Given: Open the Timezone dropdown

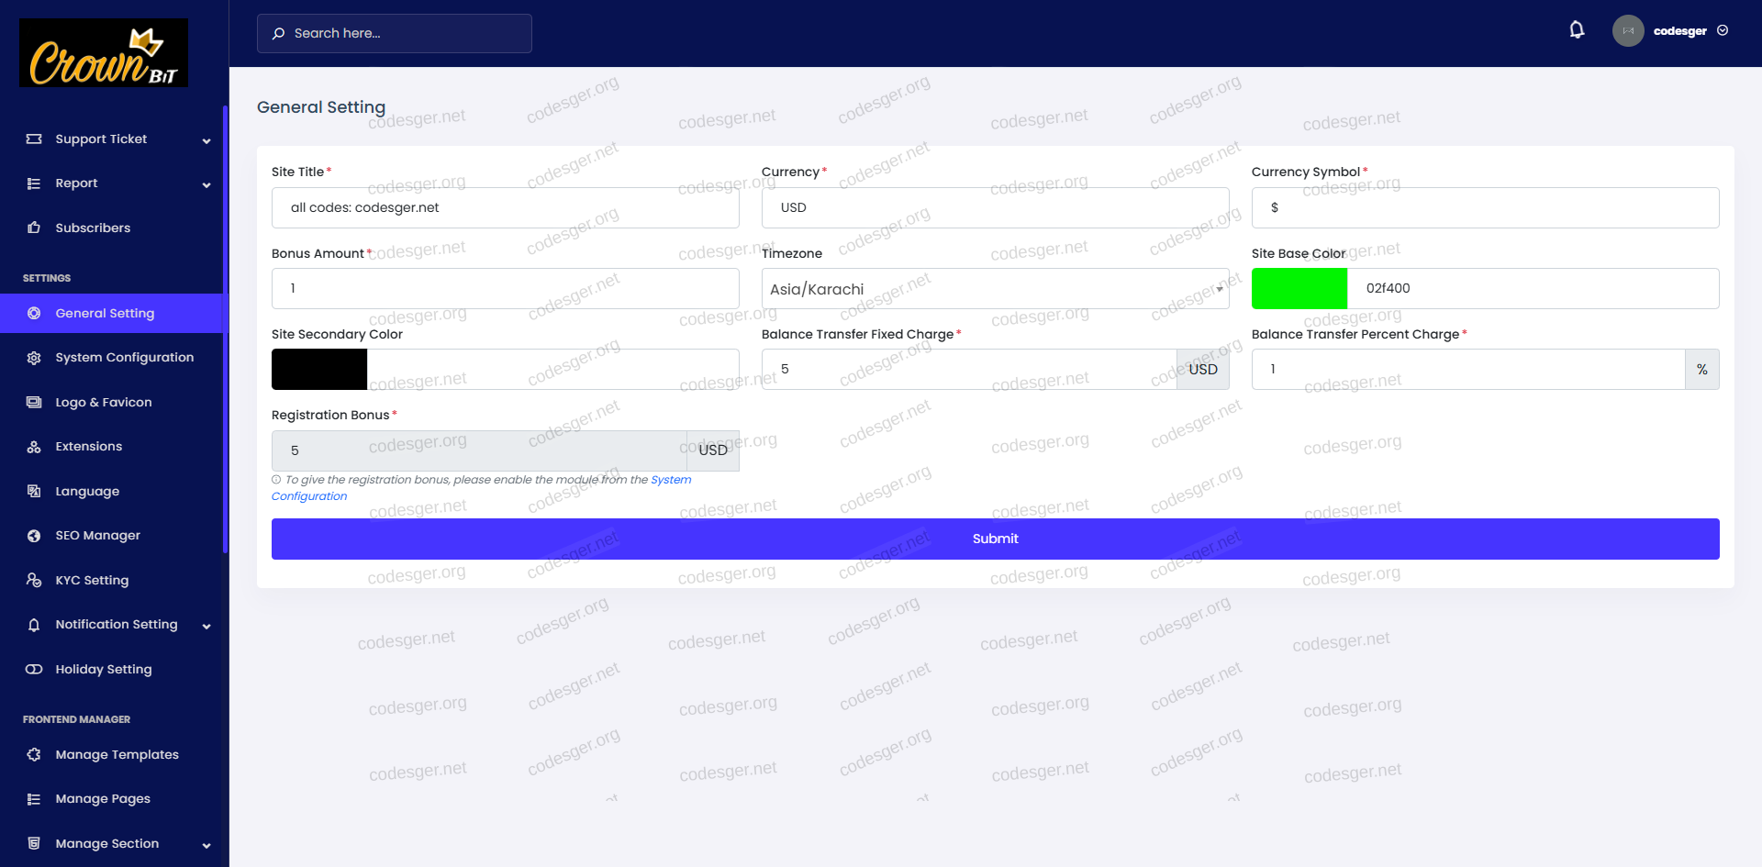Looking at the screenshot, I should [x=995, y=289].
